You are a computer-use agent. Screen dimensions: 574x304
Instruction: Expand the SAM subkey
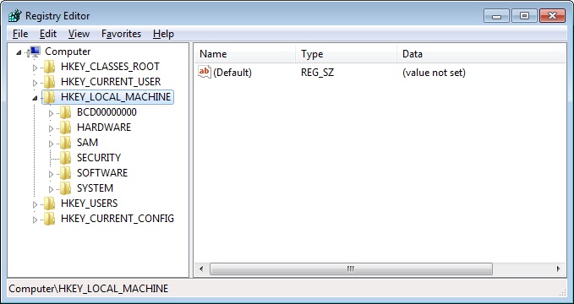coord(52,144)
